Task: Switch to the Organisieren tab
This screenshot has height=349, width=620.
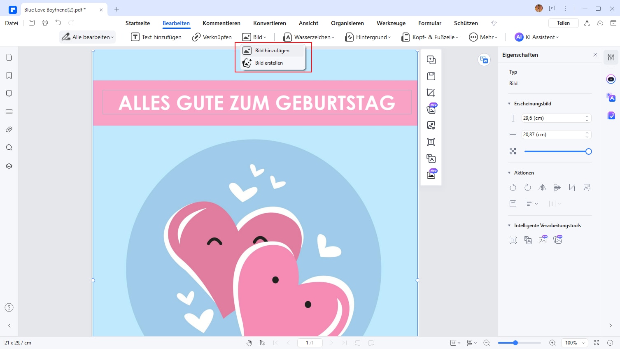Action: (x=347, y=23)
